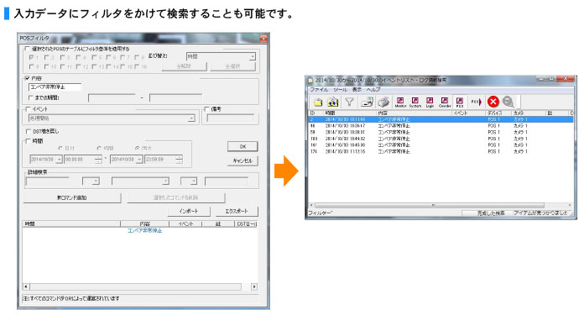This screenshot has height=315, width=579.
Task: Sort log by デバイス column header
Action: click(498, 113)
